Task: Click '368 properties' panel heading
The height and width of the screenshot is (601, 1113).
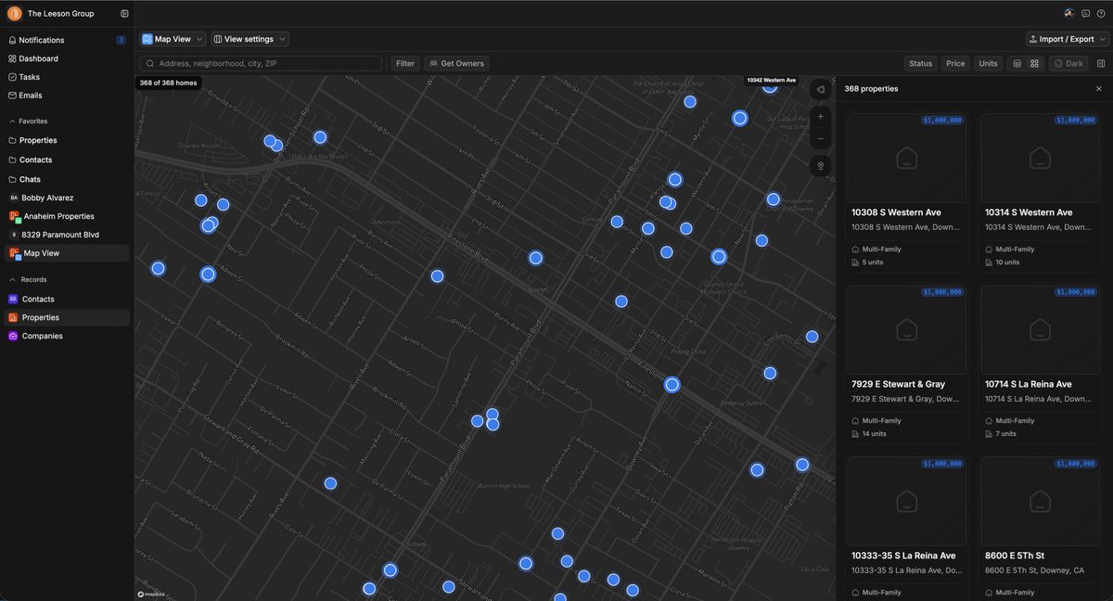Action: point(871,89)
